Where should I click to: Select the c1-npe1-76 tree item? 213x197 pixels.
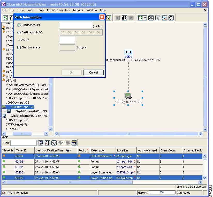click(13, 129)
